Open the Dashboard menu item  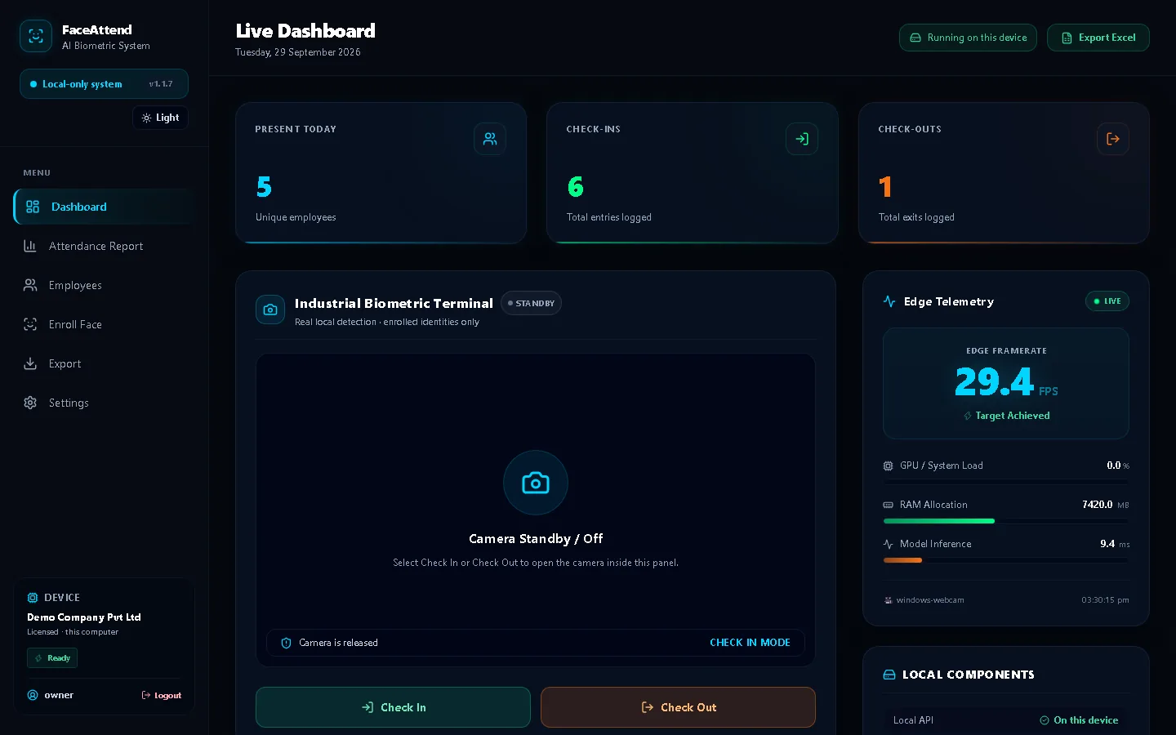point(105,207)
